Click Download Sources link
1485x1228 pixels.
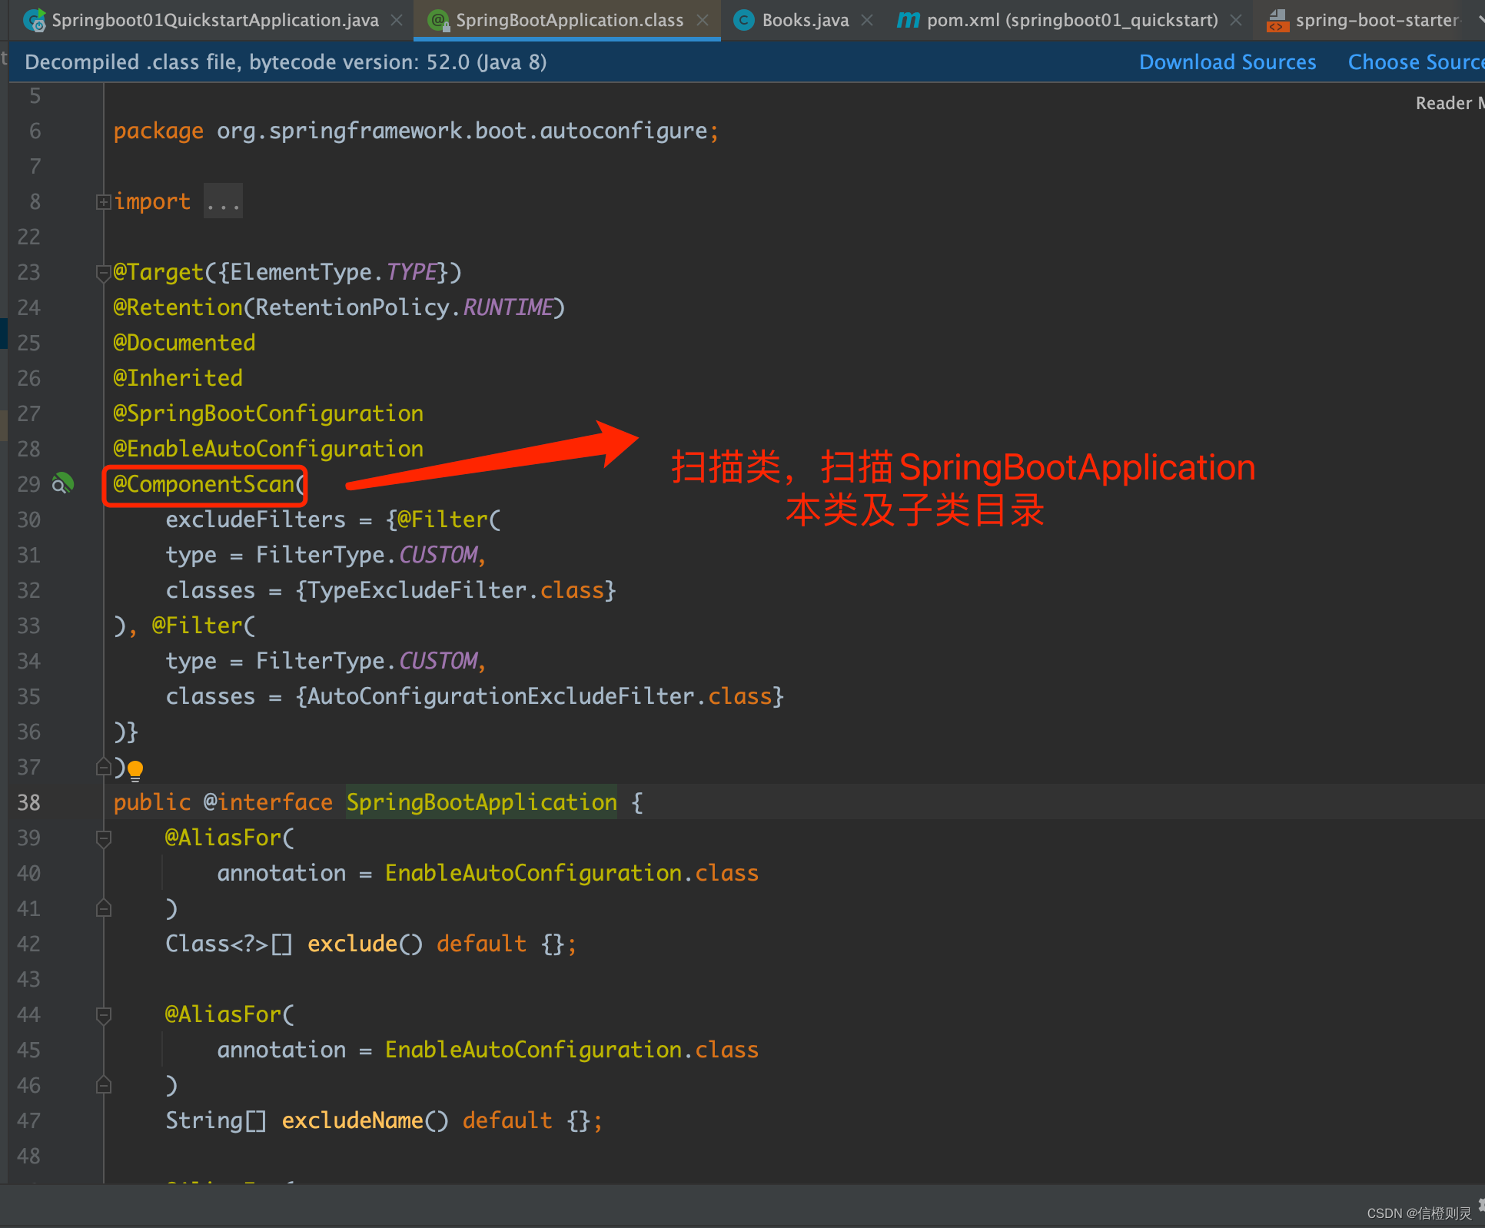pos(1228,62)
